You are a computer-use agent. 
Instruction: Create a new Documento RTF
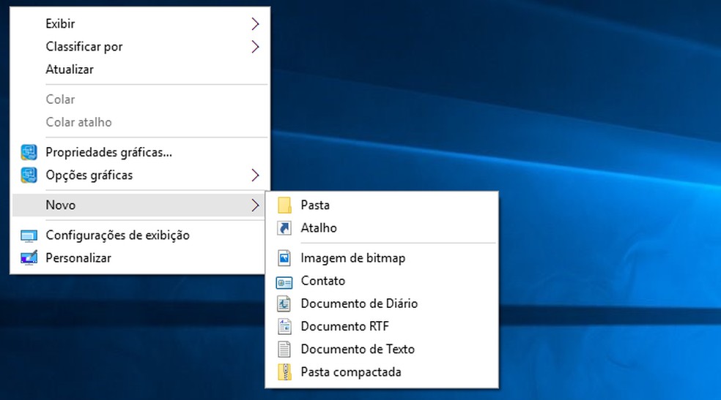click(382, 327)
